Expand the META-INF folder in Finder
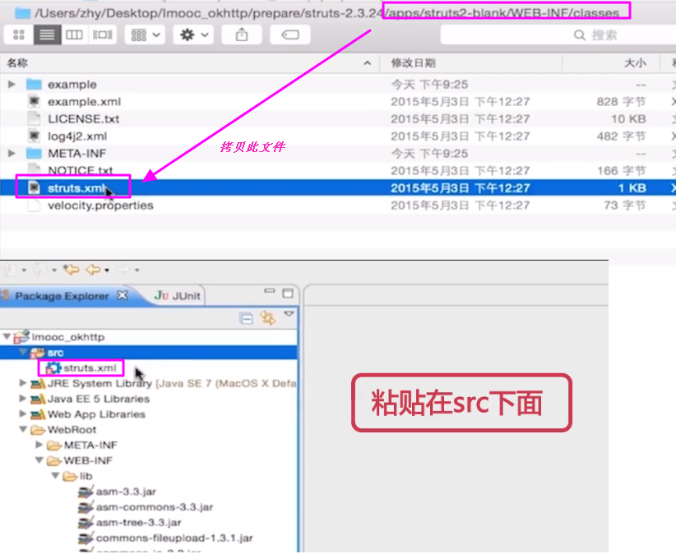The image size is (676, 554). coord(12,153)
